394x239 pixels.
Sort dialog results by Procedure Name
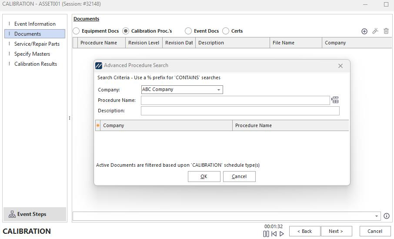(x=291, y=125)
